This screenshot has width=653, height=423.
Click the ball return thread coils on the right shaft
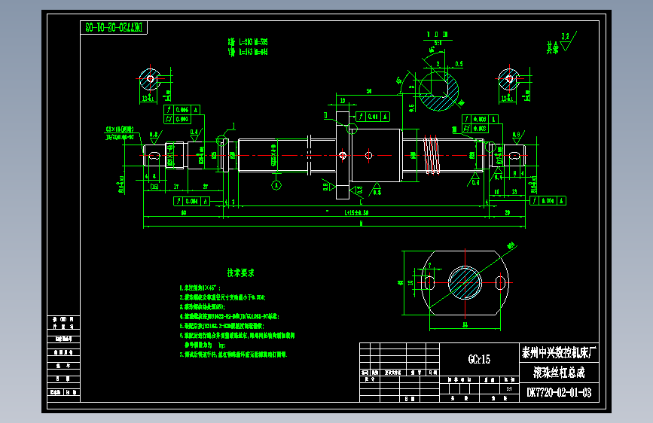[x=432, y=155]
